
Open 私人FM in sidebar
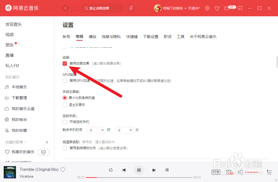point(12,66)
